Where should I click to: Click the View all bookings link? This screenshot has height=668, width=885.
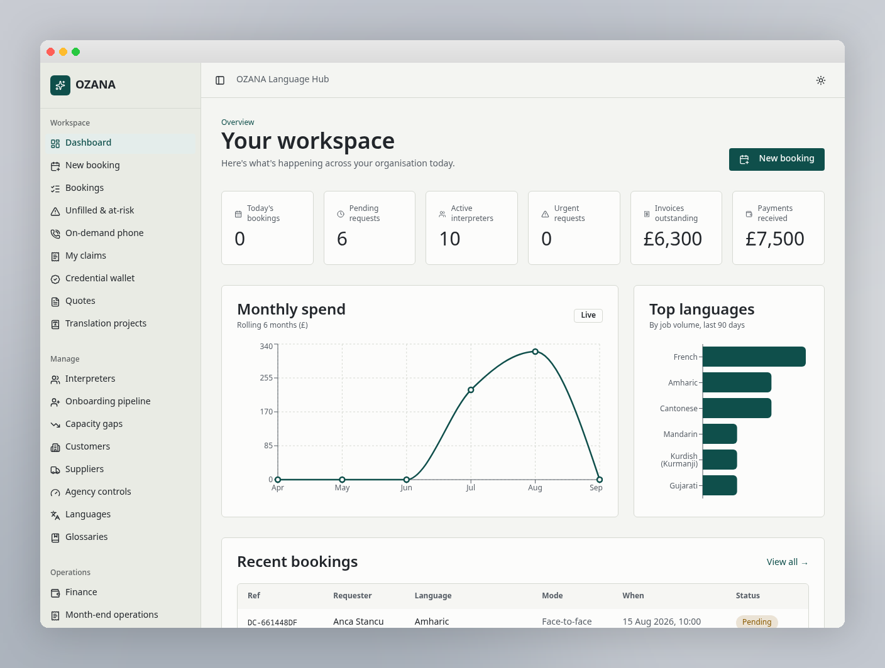[787, 563]
